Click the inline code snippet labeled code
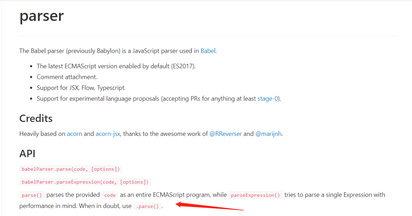The image size is (412, 216). coord(110,195)
